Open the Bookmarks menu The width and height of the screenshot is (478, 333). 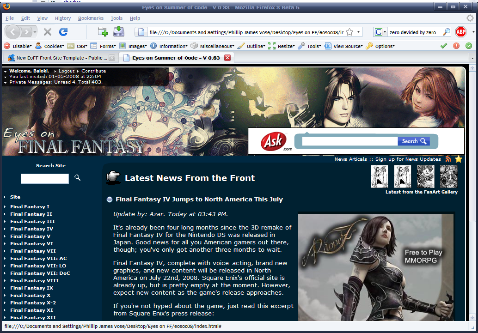click(x=91, y=18)
